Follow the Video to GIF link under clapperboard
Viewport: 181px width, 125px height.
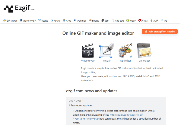pyautogui.click(x=88, y=61)
